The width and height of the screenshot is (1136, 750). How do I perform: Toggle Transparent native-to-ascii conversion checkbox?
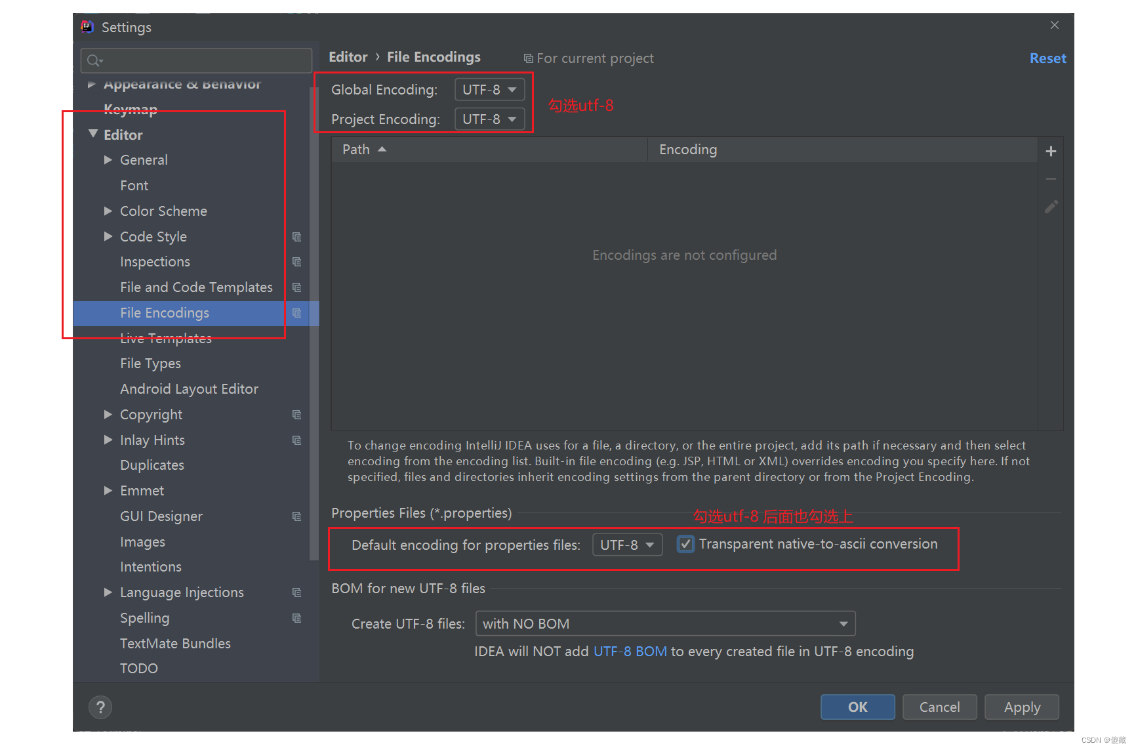685,544
